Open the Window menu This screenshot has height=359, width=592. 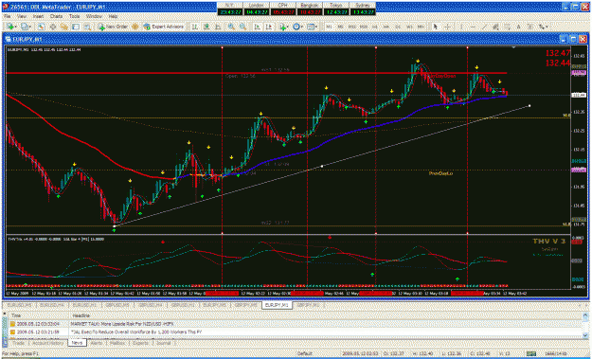coord(94,17)
